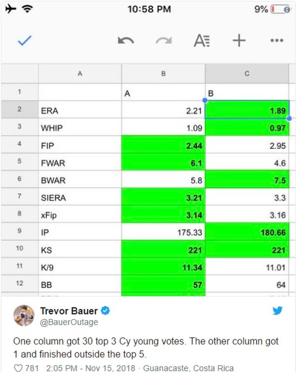Viewport: 297px width, 372px height.
Task: Select the ERA label cell
Action: 80,111
